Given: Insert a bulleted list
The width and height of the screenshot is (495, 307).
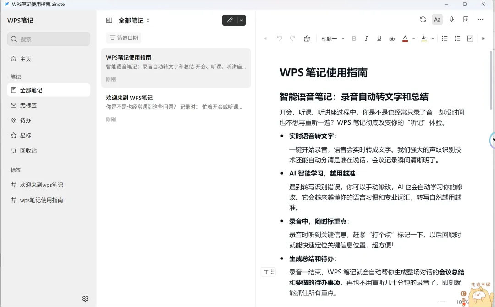Looking at the screenshot, I should (444, 39).
